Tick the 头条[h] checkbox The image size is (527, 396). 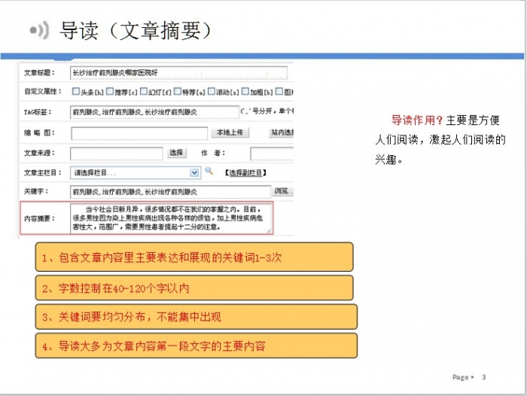click(75, 92)
